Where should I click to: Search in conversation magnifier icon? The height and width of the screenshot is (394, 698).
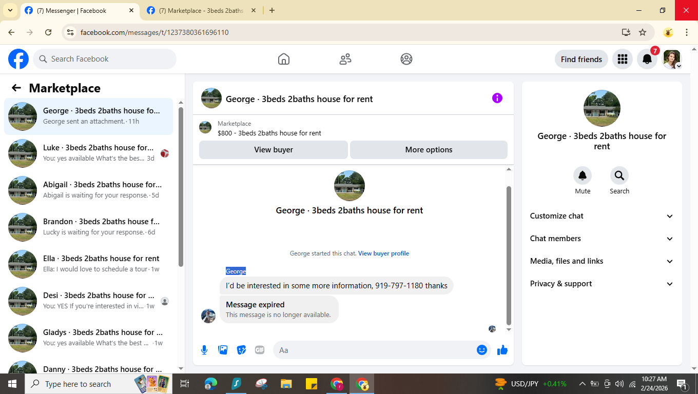pos(619,175)
